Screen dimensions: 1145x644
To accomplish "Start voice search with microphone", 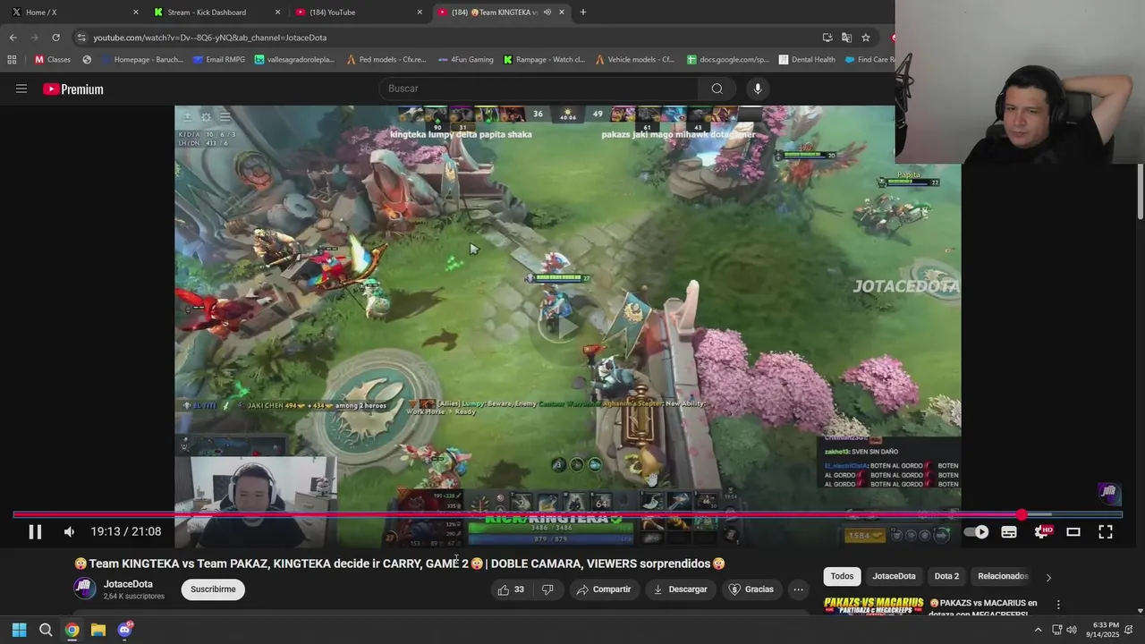I will (758, 89).
